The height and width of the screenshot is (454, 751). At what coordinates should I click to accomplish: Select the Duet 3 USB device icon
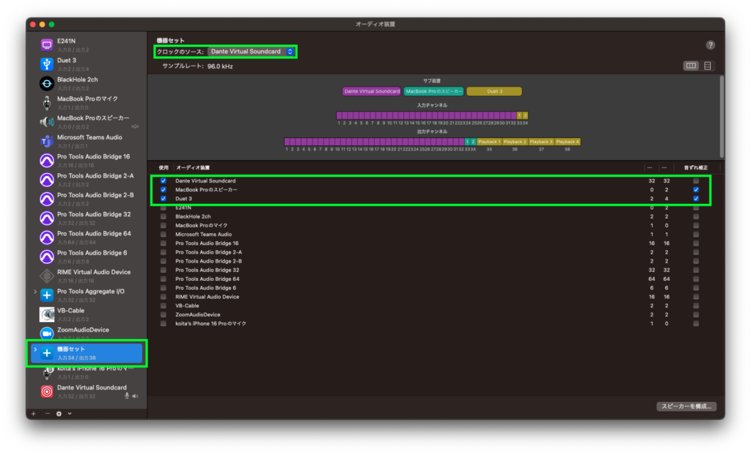47,64
